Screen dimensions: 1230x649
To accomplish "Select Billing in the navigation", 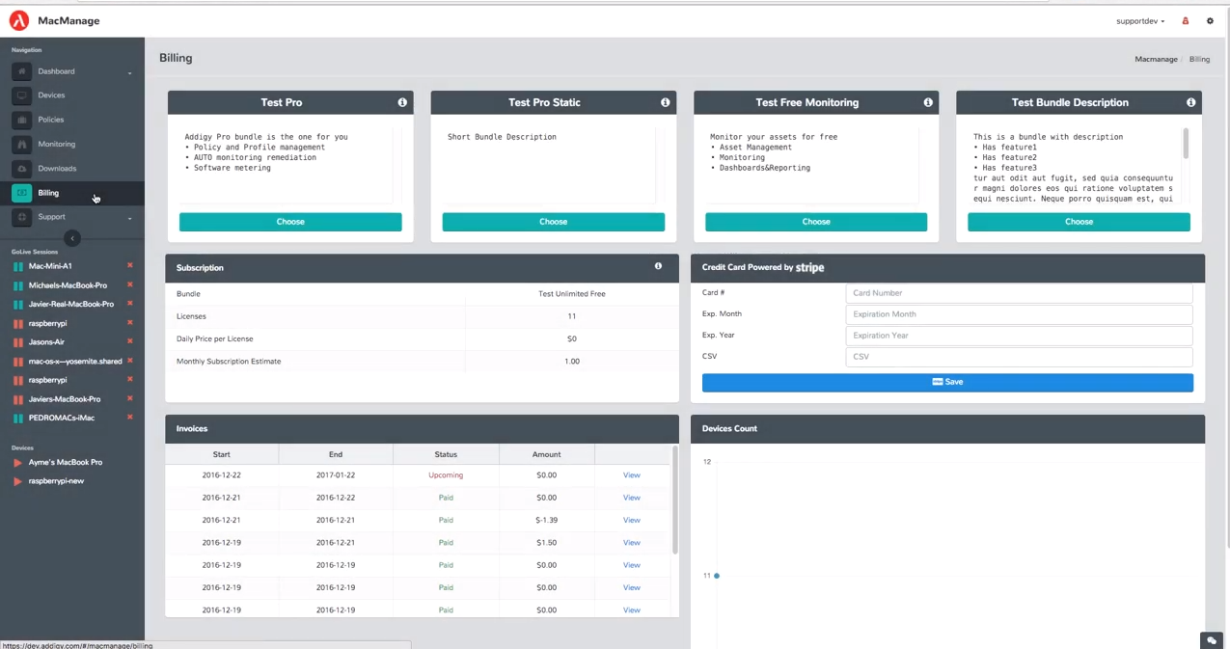I will [48, 193].
